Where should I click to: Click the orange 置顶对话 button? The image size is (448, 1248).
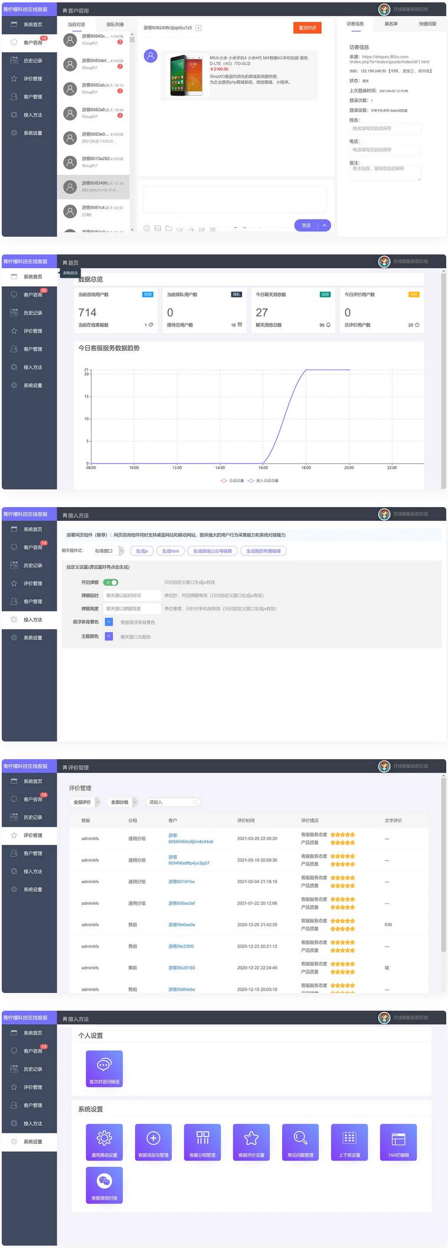[x=307, y=28]
